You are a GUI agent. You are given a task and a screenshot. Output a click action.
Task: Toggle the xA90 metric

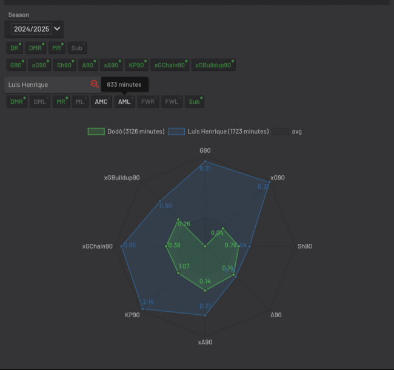coord(112,65)
